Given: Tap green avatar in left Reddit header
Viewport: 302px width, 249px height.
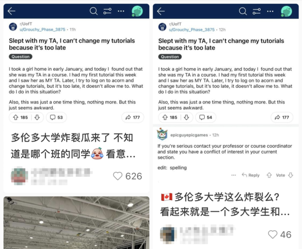Looking at the screenshot, I should click(x=137, y=11).
